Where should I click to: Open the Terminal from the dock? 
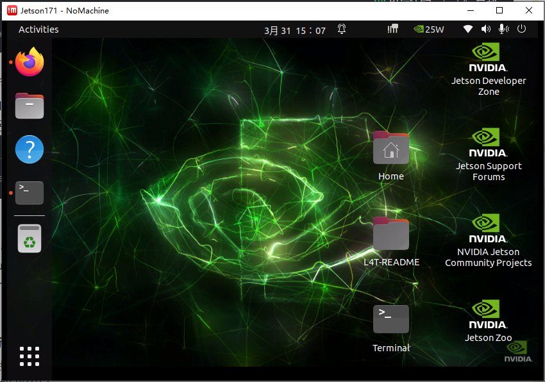coord(29,193)
